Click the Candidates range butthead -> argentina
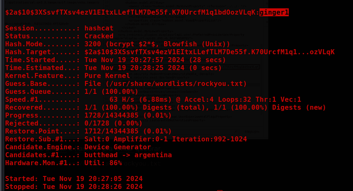 pyautogui.click(x=128, y=155)
